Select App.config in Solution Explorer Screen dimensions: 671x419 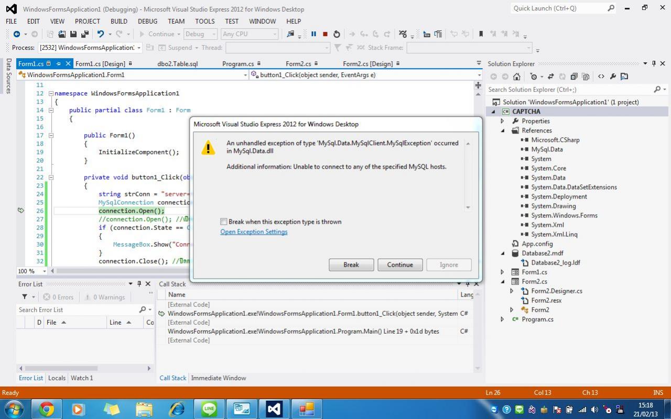coord(537,244)
